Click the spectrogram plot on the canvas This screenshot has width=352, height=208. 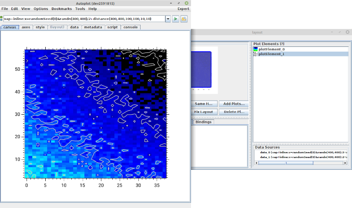[x=96, y=114]
